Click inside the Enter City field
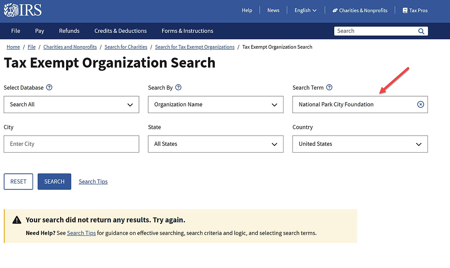The width and height of the screenshot is (450, 268). (x=71, y=144)
